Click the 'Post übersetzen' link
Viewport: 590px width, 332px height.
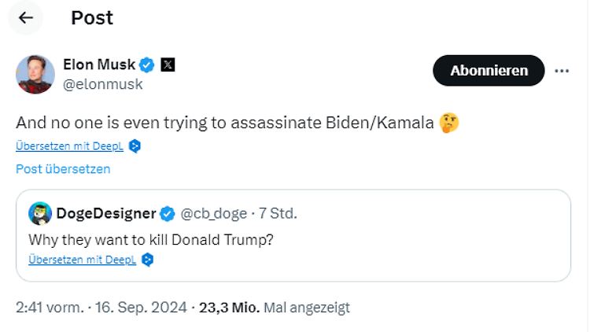pos(63,169)
